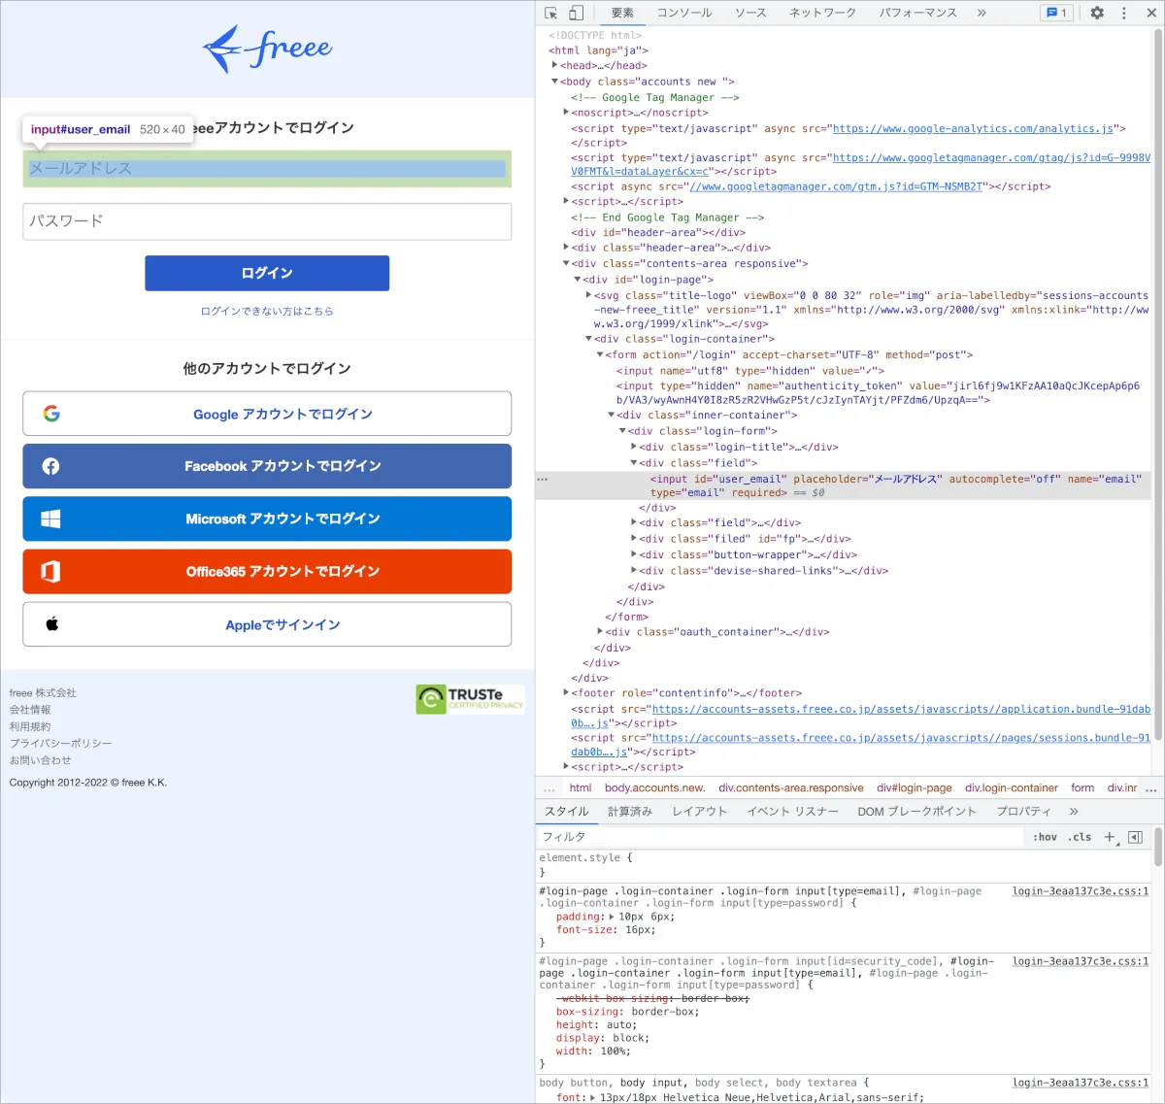Open the DevTools three-dot menu
The width and height of the screenshot is (1165, 1104).
point(1124,13)
